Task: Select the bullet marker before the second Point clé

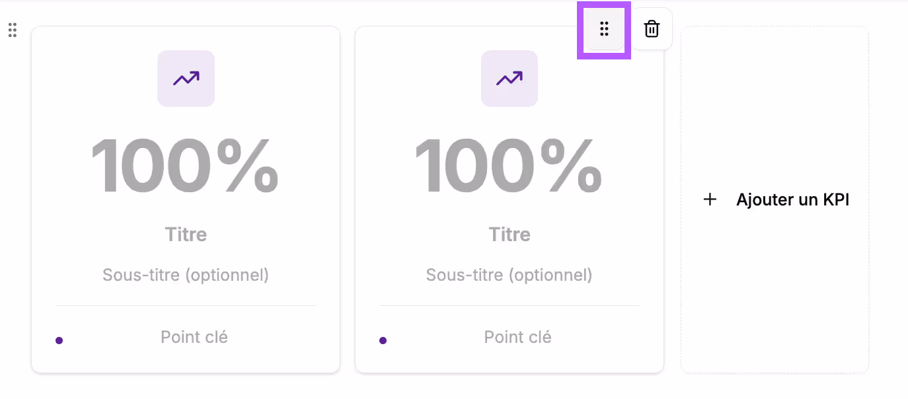Action: point(383,340)
